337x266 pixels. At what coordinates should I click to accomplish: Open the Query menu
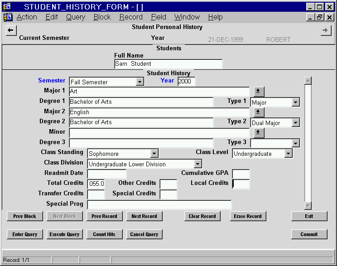click(x=76, y=17)
